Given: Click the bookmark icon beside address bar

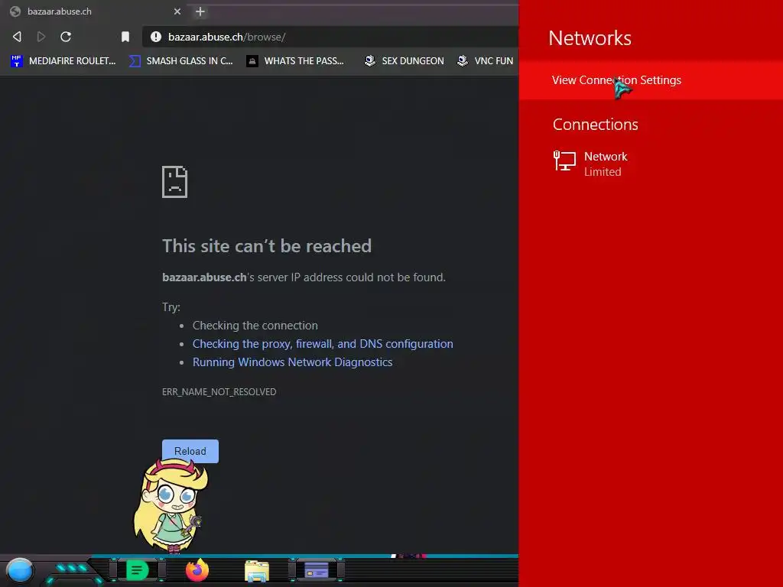Looking at the screenshot, I should pyautogui.click(x=125, y=37).
